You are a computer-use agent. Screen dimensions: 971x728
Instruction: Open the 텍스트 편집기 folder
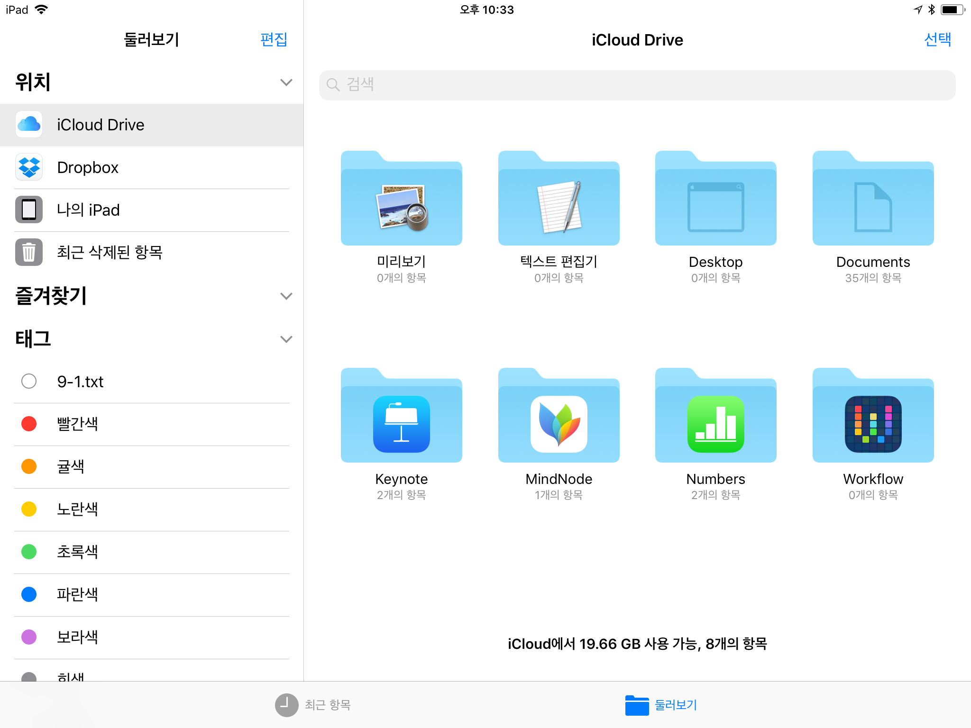coord(559,198)
